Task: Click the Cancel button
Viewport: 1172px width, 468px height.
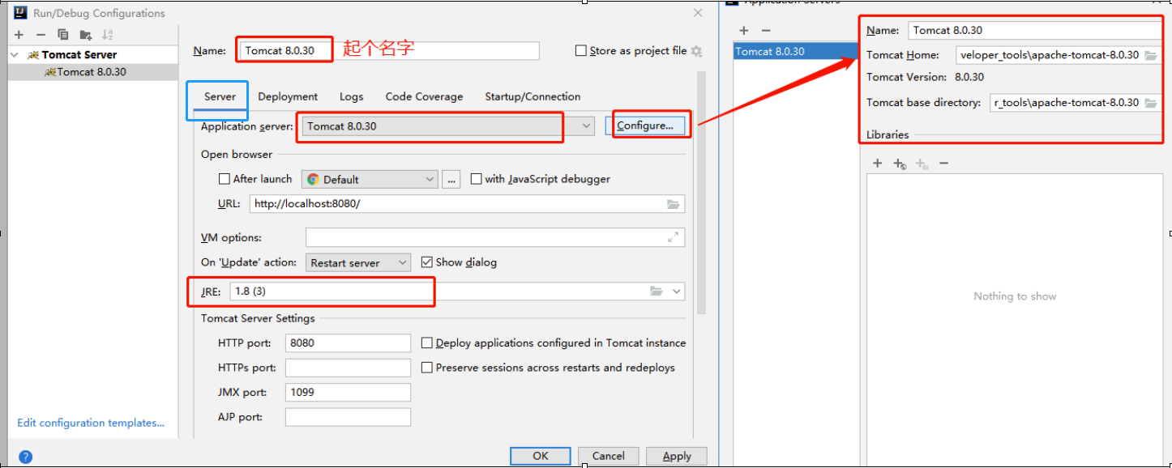Action: pyautogui.click(x=608, y=456)
